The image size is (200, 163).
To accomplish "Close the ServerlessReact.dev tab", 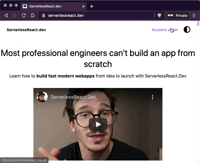I will [x=83, y=6].
